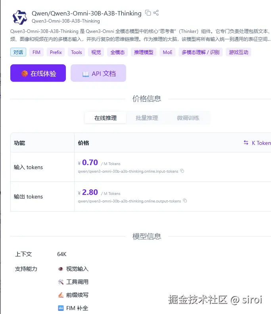Screen dimensions: 271x314
Task: Click the 前缀续写 capability text
Action: (77, 295)
